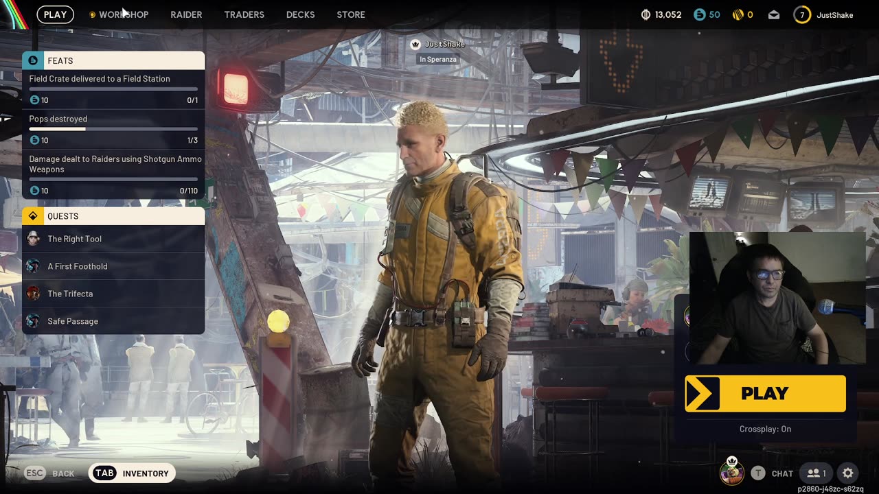
Task: Click the Pops destroyed progress bar
Action: (x=113, y=129)
